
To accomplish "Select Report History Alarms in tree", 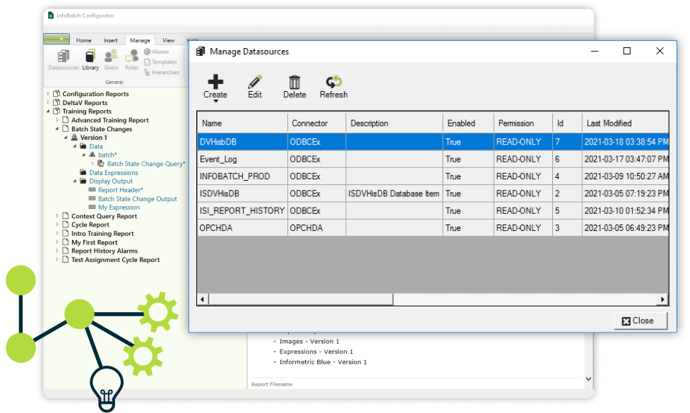I will tap(105, 251).
